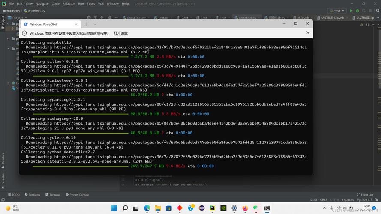The height and width of the screenshot is (214, 381).
Task: Open the File menu in PyCharm
Action: point(11,4)
